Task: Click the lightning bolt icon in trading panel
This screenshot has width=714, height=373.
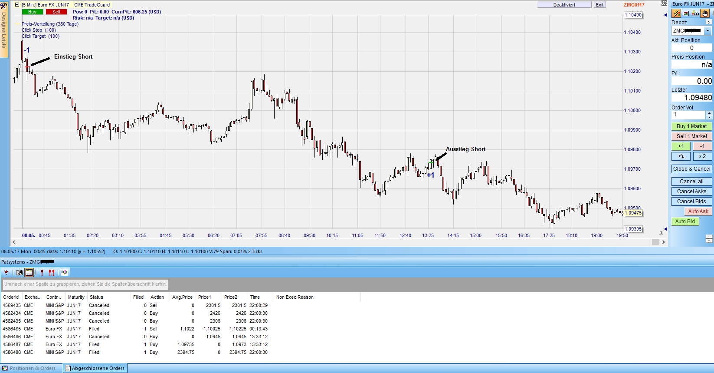Action: tap(676, 13)
